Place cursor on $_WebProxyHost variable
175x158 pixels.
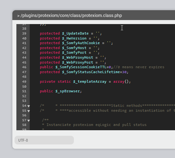pos(78,57)
